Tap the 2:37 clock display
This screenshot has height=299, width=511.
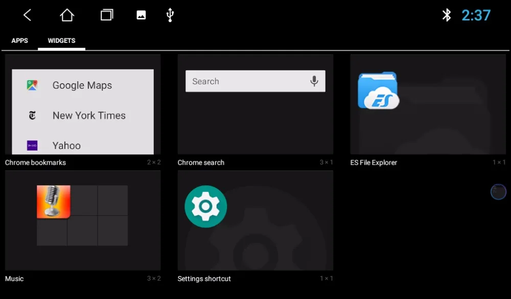click(476, 15)
